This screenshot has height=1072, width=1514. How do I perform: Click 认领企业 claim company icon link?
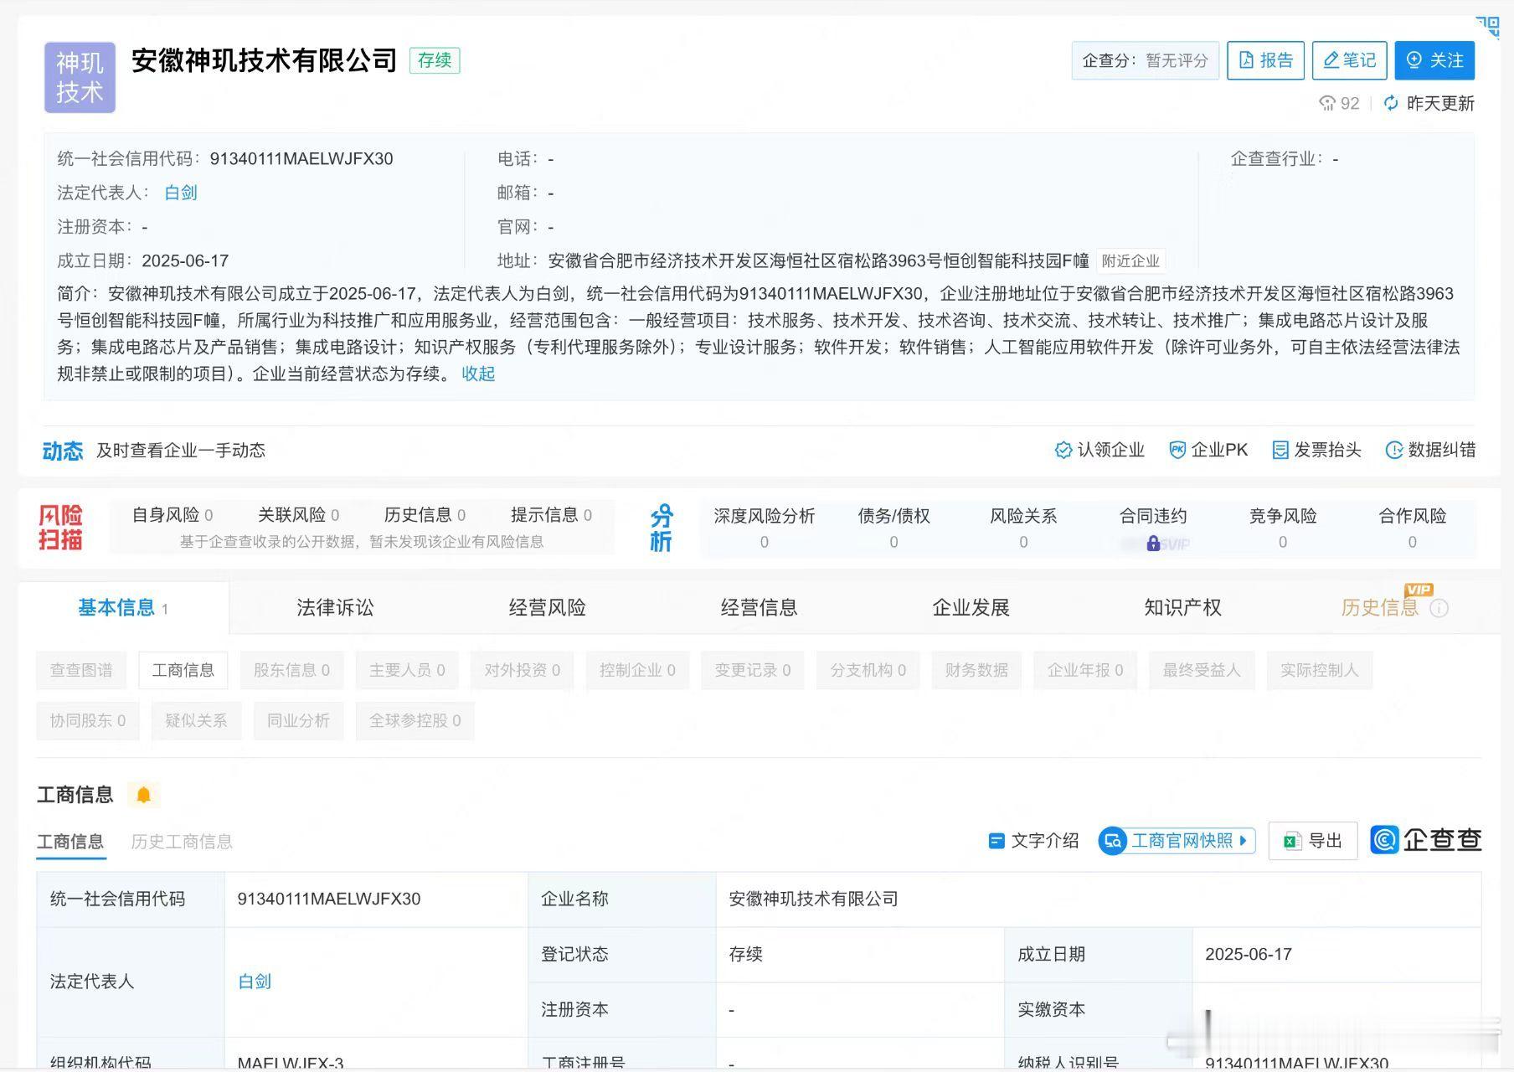[1099, 450]
